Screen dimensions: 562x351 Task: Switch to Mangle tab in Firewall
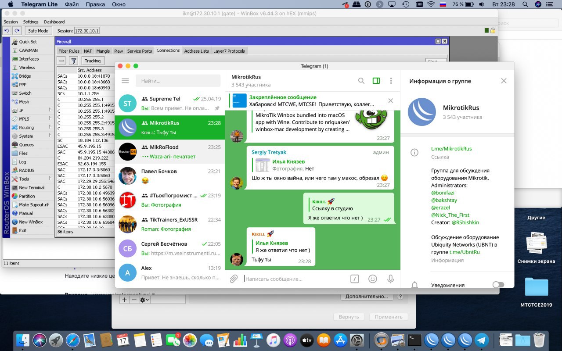pyautogui.click(x=103, y=51)
